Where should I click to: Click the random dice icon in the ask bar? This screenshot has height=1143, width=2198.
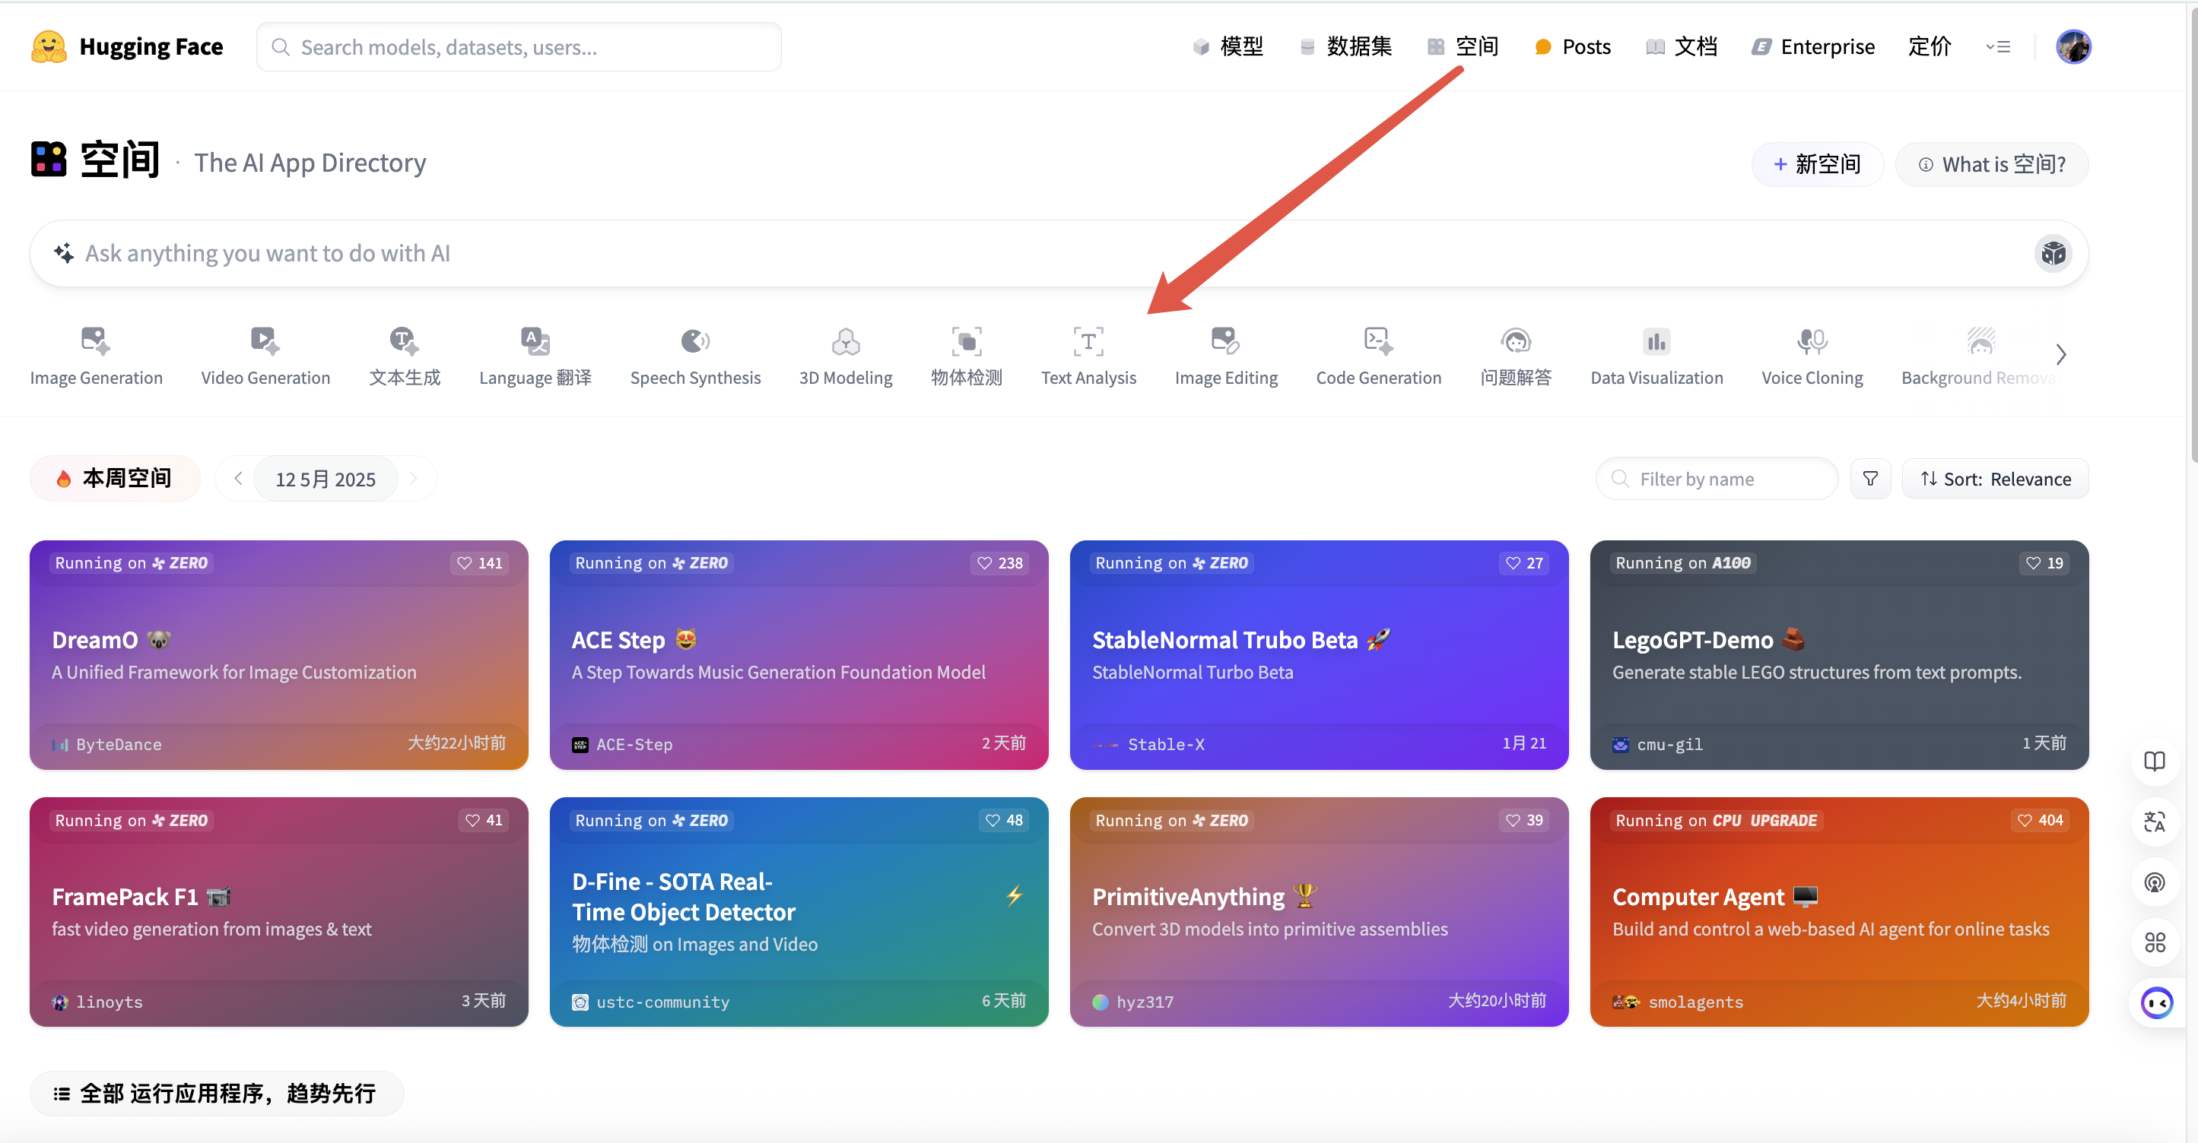click(2053, 253)
